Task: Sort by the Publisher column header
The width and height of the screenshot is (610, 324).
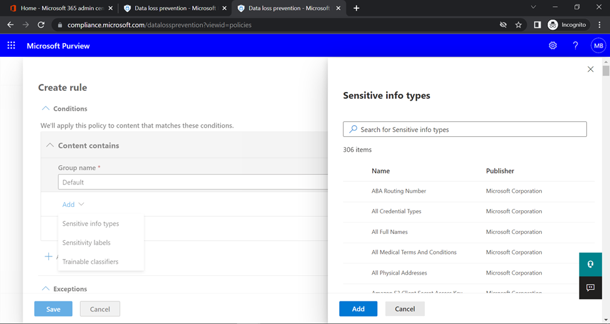Action: 500,171
